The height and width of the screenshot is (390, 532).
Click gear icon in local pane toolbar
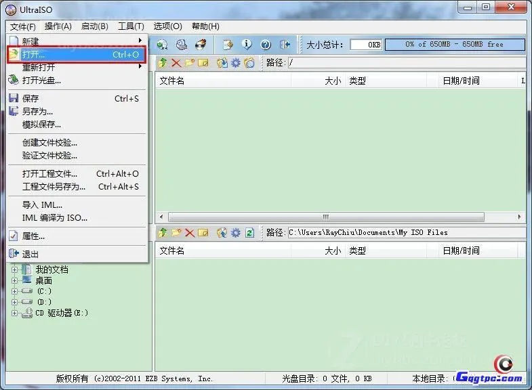[235, 232]
